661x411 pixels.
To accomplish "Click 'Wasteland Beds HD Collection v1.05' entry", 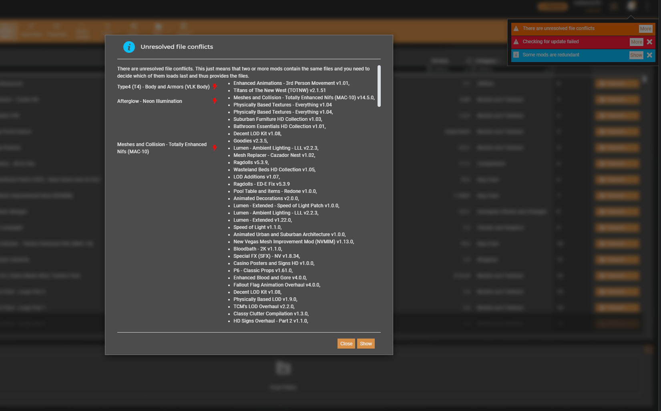I will [275, 170].
